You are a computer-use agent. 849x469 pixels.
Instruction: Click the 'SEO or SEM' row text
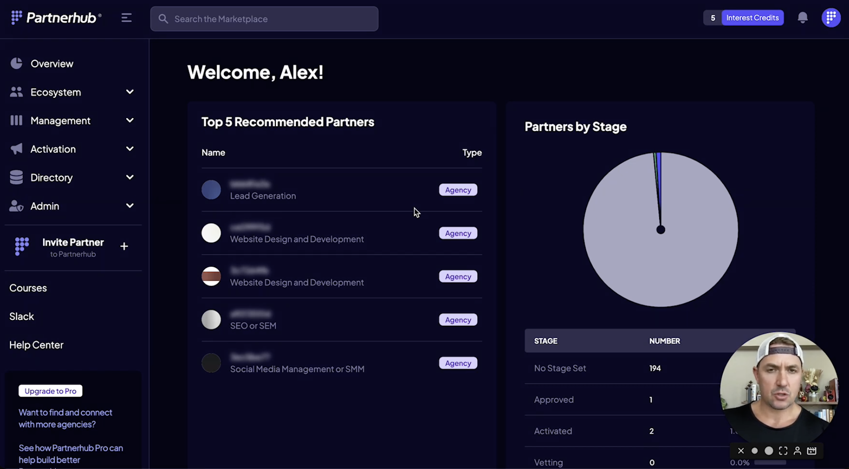point(253,326)
